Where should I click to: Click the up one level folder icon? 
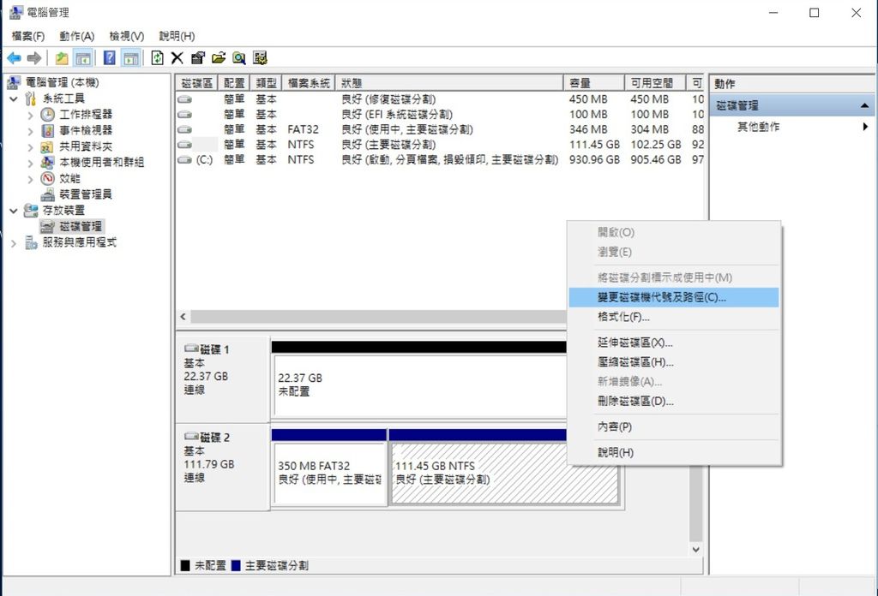[x=62, y=57]
